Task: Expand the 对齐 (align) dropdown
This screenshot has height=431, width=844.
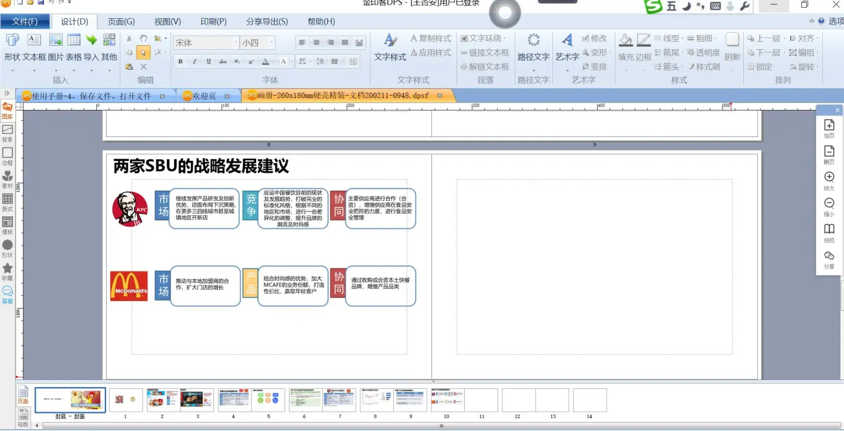Action: (804, 39)
